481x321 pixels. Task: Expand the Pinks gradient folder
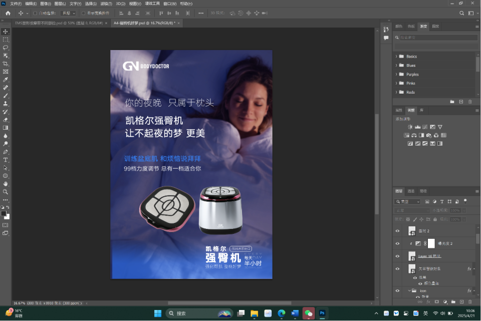[396, 83]
